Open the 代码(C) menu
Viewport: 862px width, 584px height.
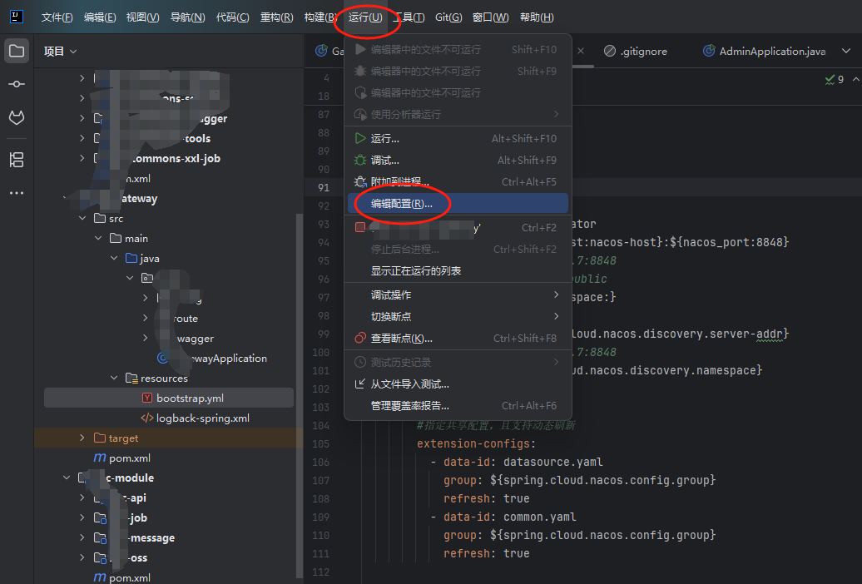pos(232,17)
